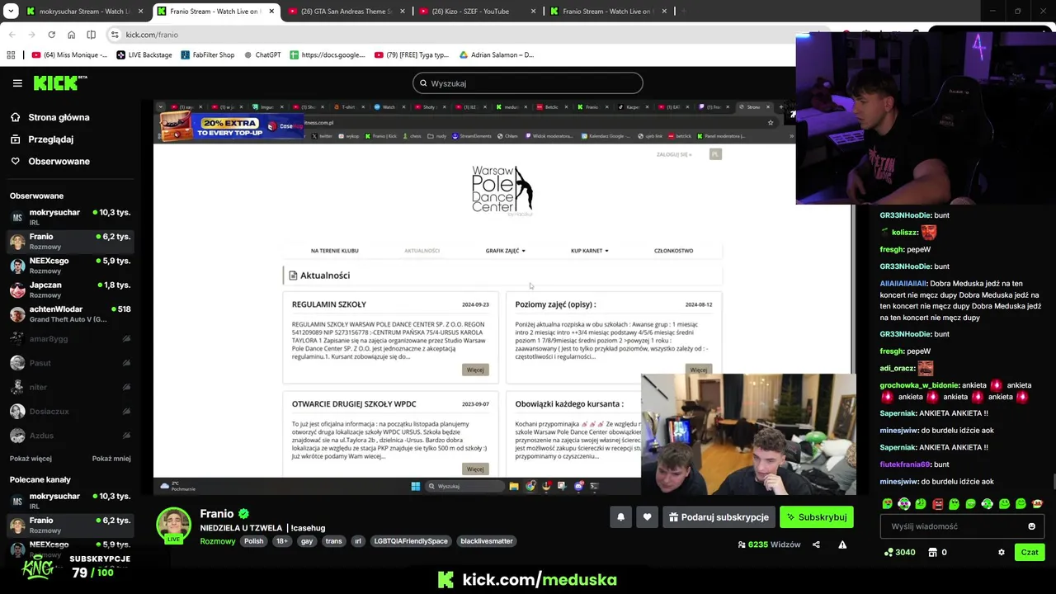Report stream with warning triangle icon
This screenshot has height=594, width=1056.
(x=842, y=544)
